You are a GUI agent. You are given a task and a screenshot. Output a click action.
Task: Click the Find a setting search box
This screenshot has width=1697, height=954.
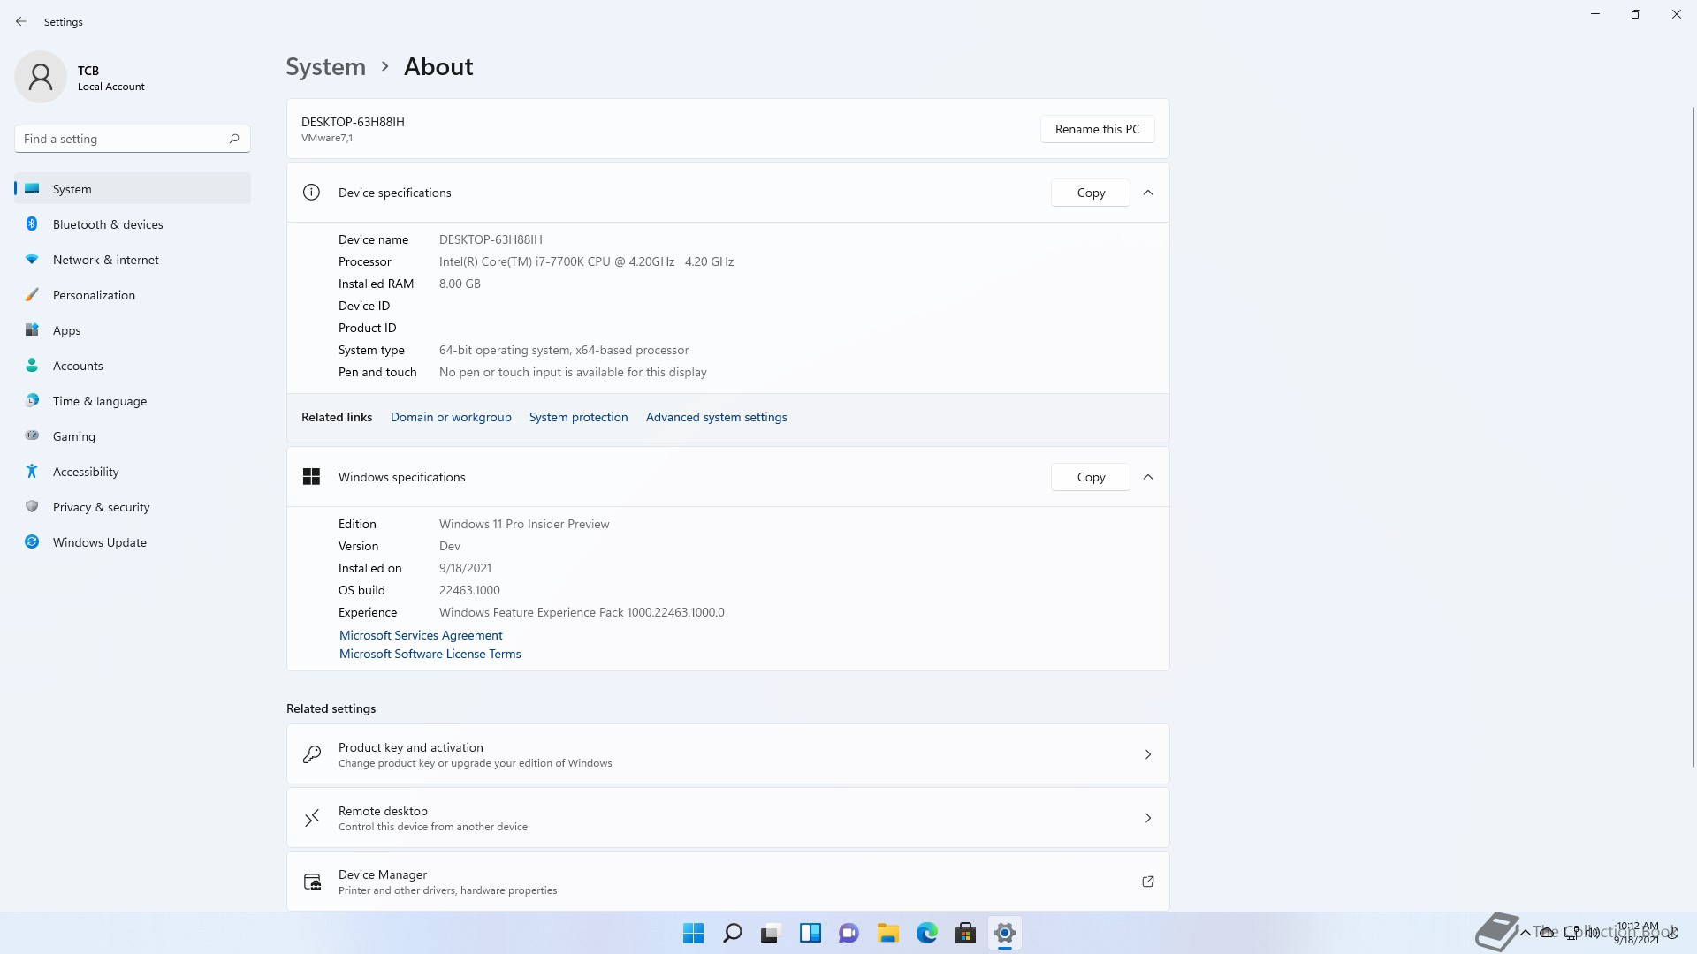coord(124,139)
